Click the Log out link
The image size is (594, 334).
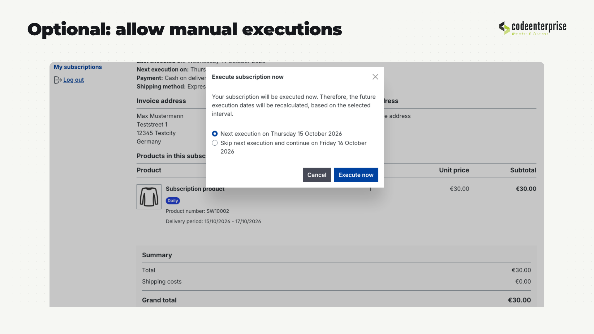(x=74, y=80)
